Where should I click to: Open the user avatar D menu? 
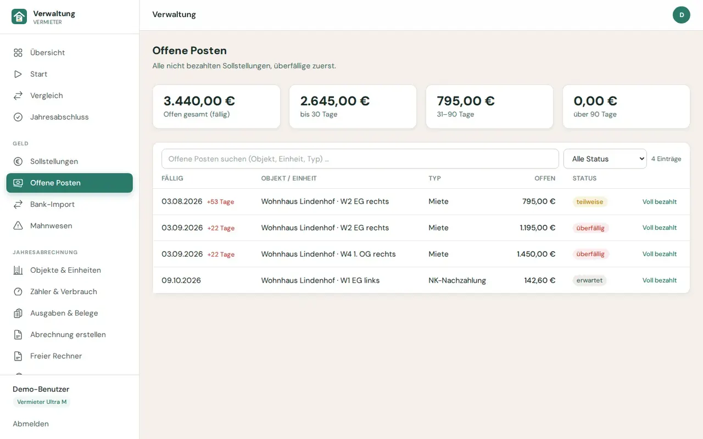click(682, 15)
